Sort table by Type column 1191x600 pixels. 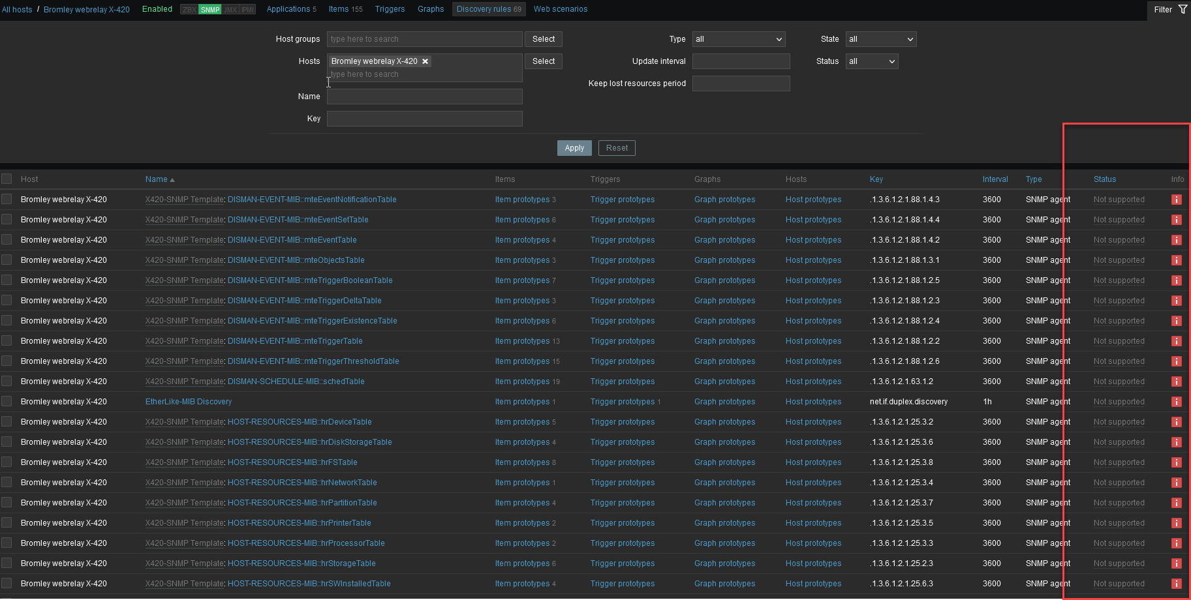click(1034, 179)
